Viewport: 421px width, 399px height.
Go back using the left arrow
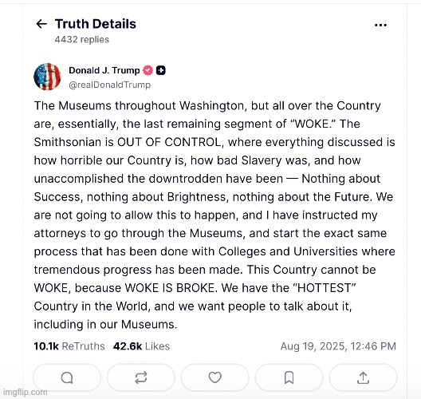[x=41, y=24]
